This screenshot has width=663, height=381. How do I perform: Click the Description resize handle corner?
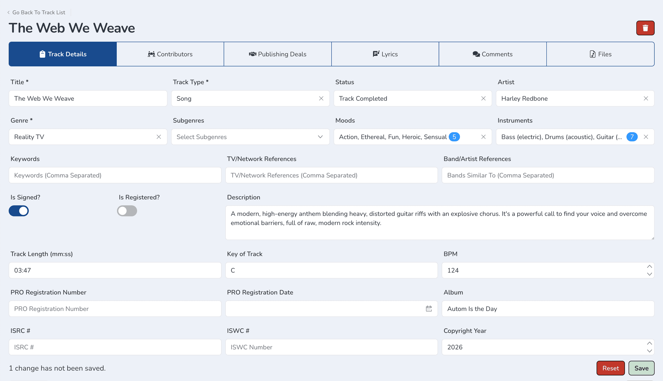[x=652, y=238]
